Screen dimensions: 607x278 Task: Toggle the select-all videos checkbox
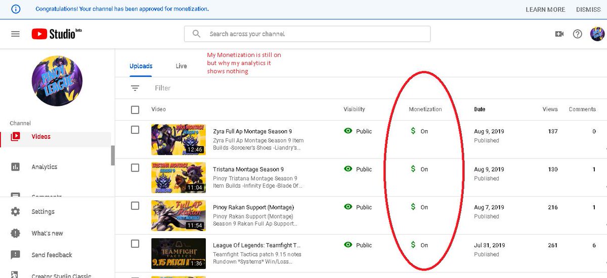pos(135,109)
